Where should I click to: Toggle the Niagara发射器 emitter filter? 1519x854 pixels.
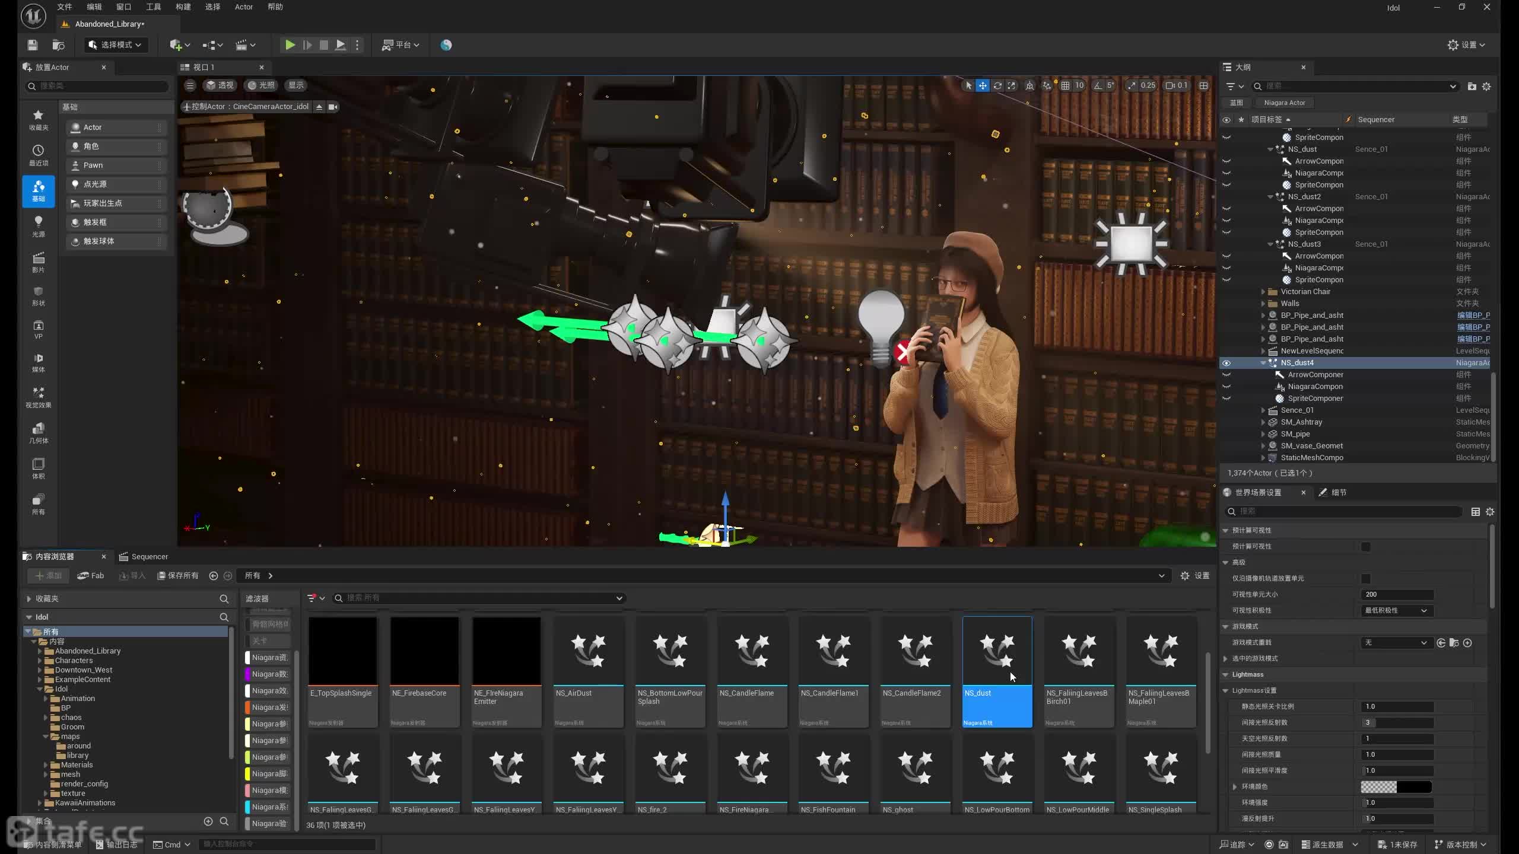pos(267,708)
